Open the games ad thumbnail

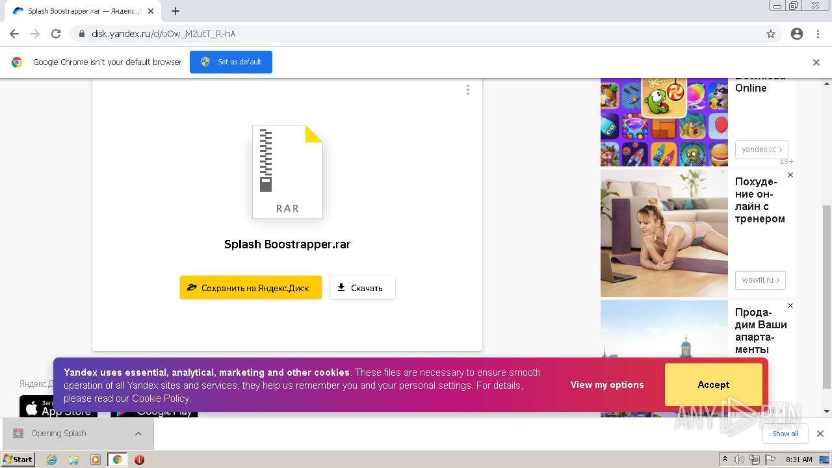pyautogui.click(x=664, y=122)
